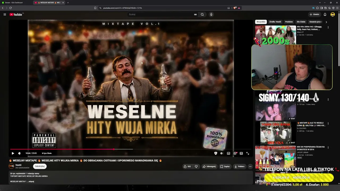The image size is (340, 191).
Task: Click the Utwórz create button
Action: click(x=314, y=14)
